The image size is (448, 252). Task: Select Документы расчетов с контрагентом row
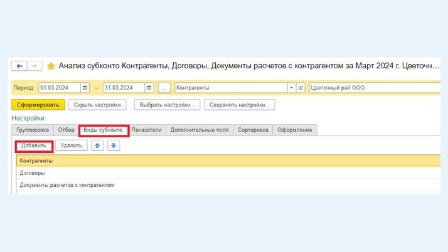tap(228, 185)
